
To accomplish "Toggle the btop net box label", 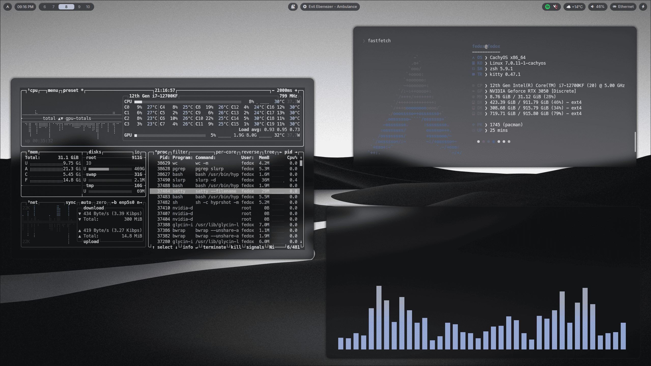I will (x=33, y=202).
